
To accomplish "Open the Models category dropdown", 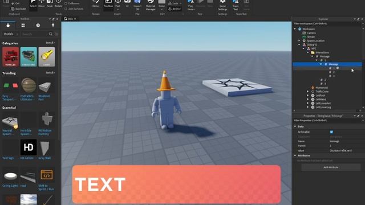I will click(x=11, y=34).
